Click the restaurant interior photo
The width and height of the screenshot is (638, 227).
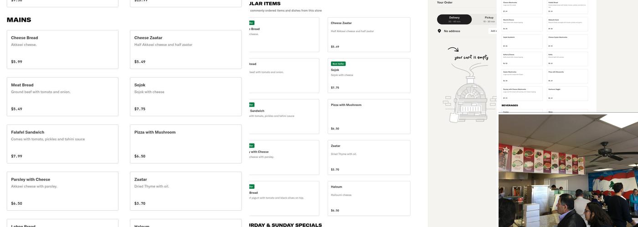(568, 171)
